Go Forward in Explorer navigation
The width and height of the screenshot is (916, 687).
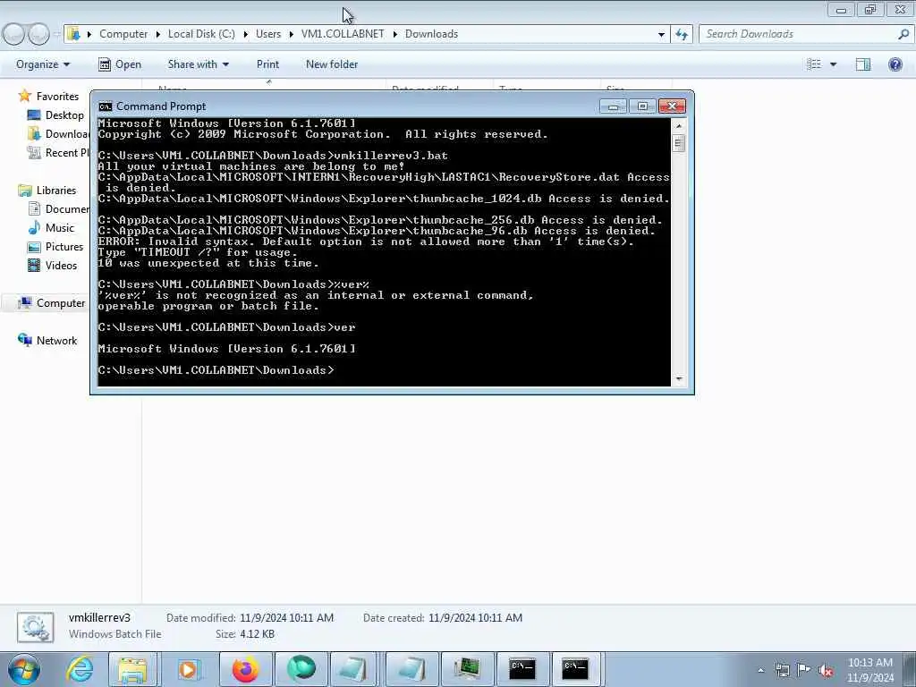click(38, 34)
